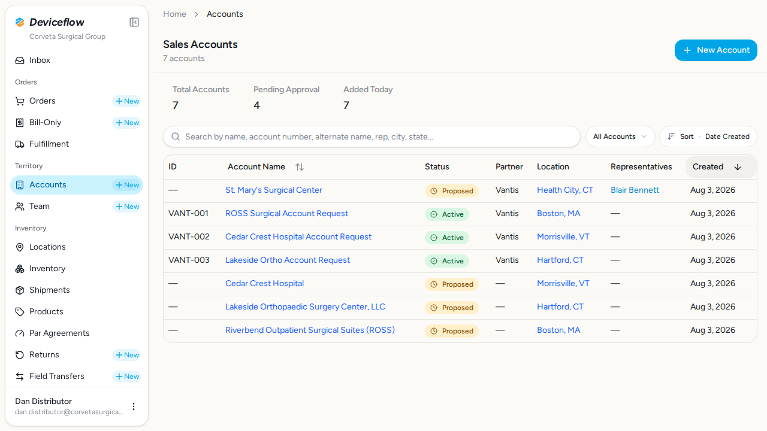Open the Inbox tray icon

[20, 60]
